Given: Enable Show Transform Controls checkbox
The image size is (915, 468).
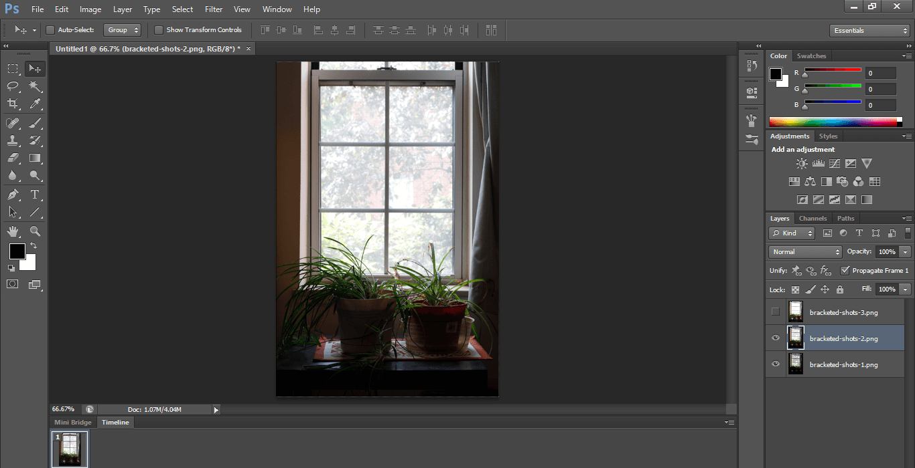Looking at the screenshot, I should pyautogui.click(x=159, y=30).
